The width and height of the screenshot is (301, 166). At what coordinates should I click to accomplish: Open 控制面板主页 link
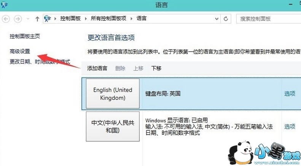(25, 36)
